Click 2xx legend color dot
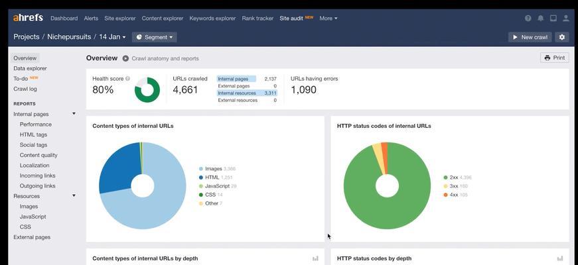 tap(446, 178)
